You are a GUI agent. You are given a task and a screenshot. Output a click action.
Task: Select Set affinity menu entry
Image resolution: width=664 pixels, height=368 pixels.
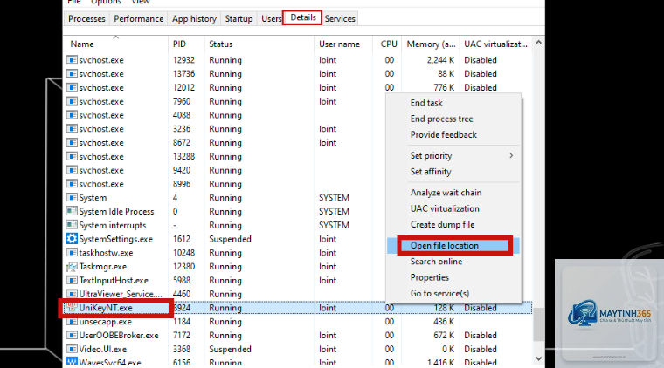tap(431, 172)
